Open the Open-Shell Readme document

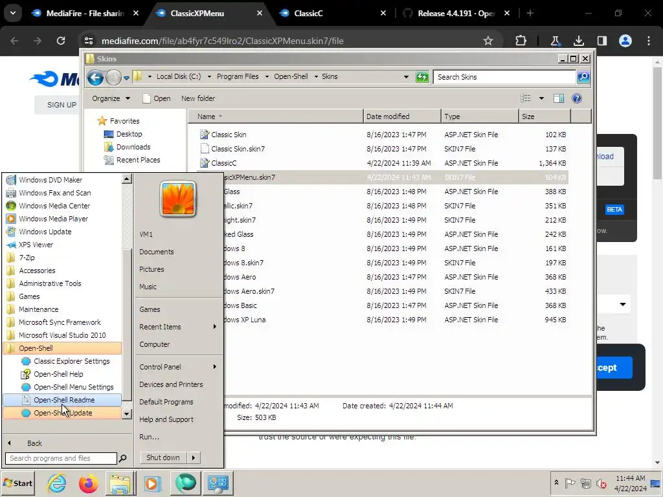click(62, 400)
